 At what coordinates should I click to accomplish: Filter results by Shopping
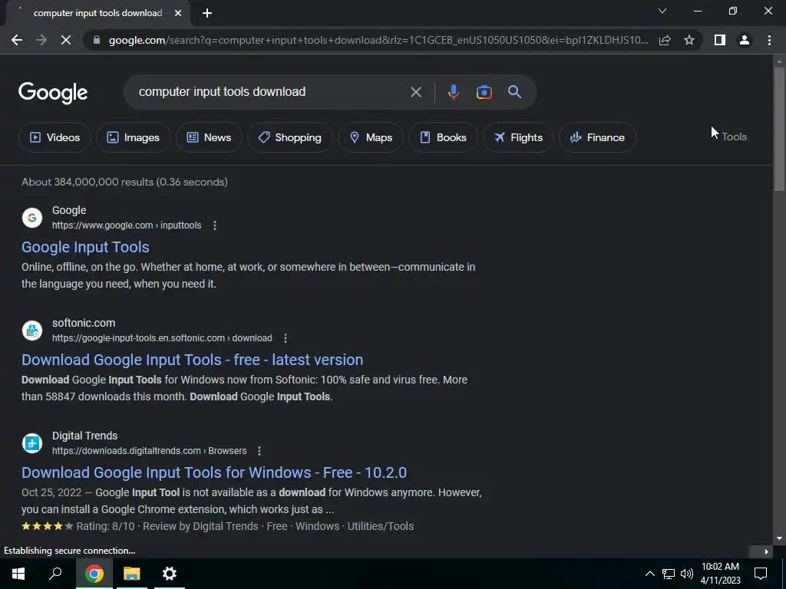[x=289, y=137]
